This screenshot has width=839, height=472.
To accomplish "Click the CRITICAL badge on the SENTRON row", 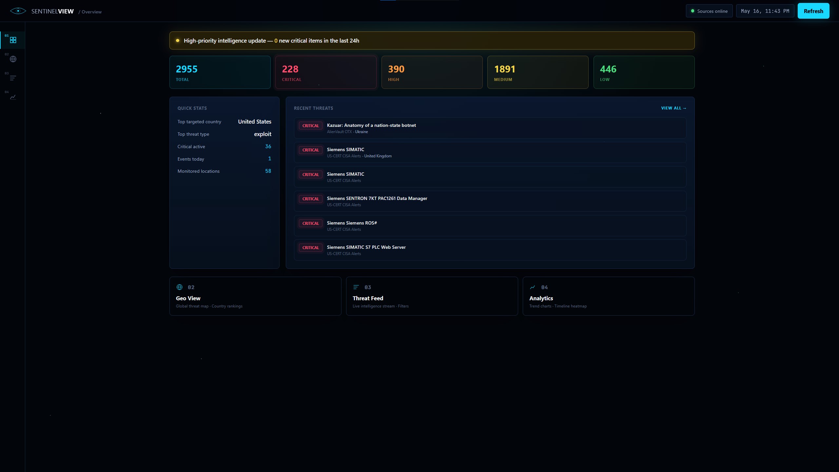I will (x=310, y=199).
